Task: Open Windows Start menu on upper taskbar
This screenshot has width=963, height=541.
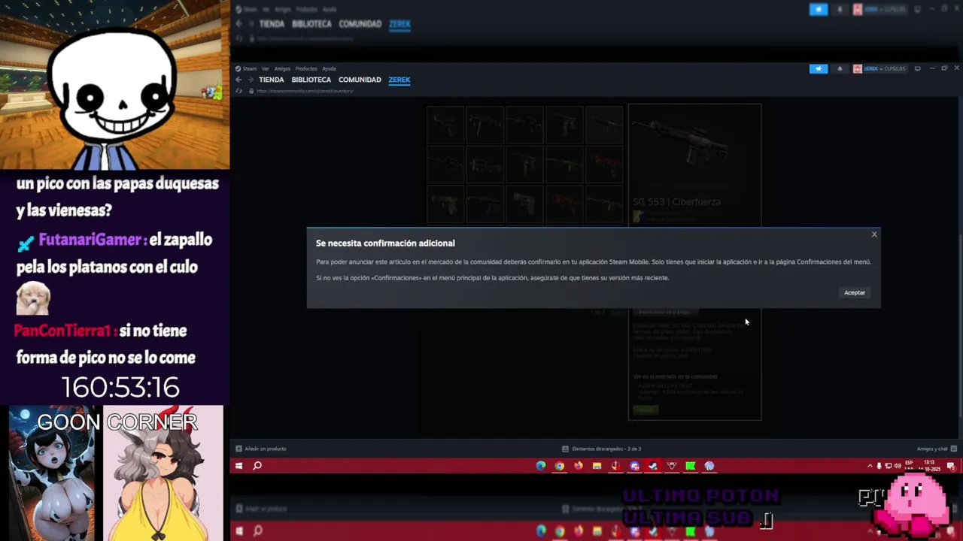Action: coord(239,466)
